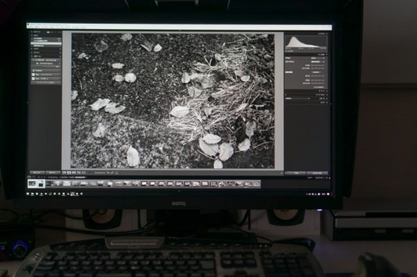Image resolution: width=417 pixels, height=277 pixels.
Task: Switch to Grid view in the toolbar
Action: [65, 173]
